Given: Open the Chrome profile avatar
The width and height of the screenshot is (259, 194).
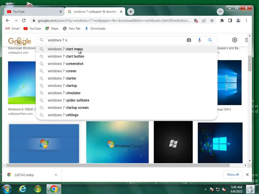Looking at the screenshot, I should (x=238, y=20).
